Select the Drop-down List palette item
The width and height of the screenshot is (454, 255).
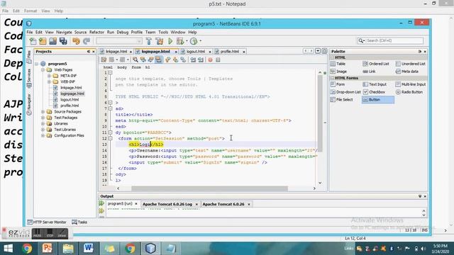(345, 92)
